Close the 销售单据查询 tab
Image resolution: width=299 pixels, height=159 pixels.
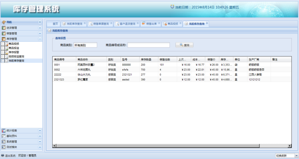(111, 23)
